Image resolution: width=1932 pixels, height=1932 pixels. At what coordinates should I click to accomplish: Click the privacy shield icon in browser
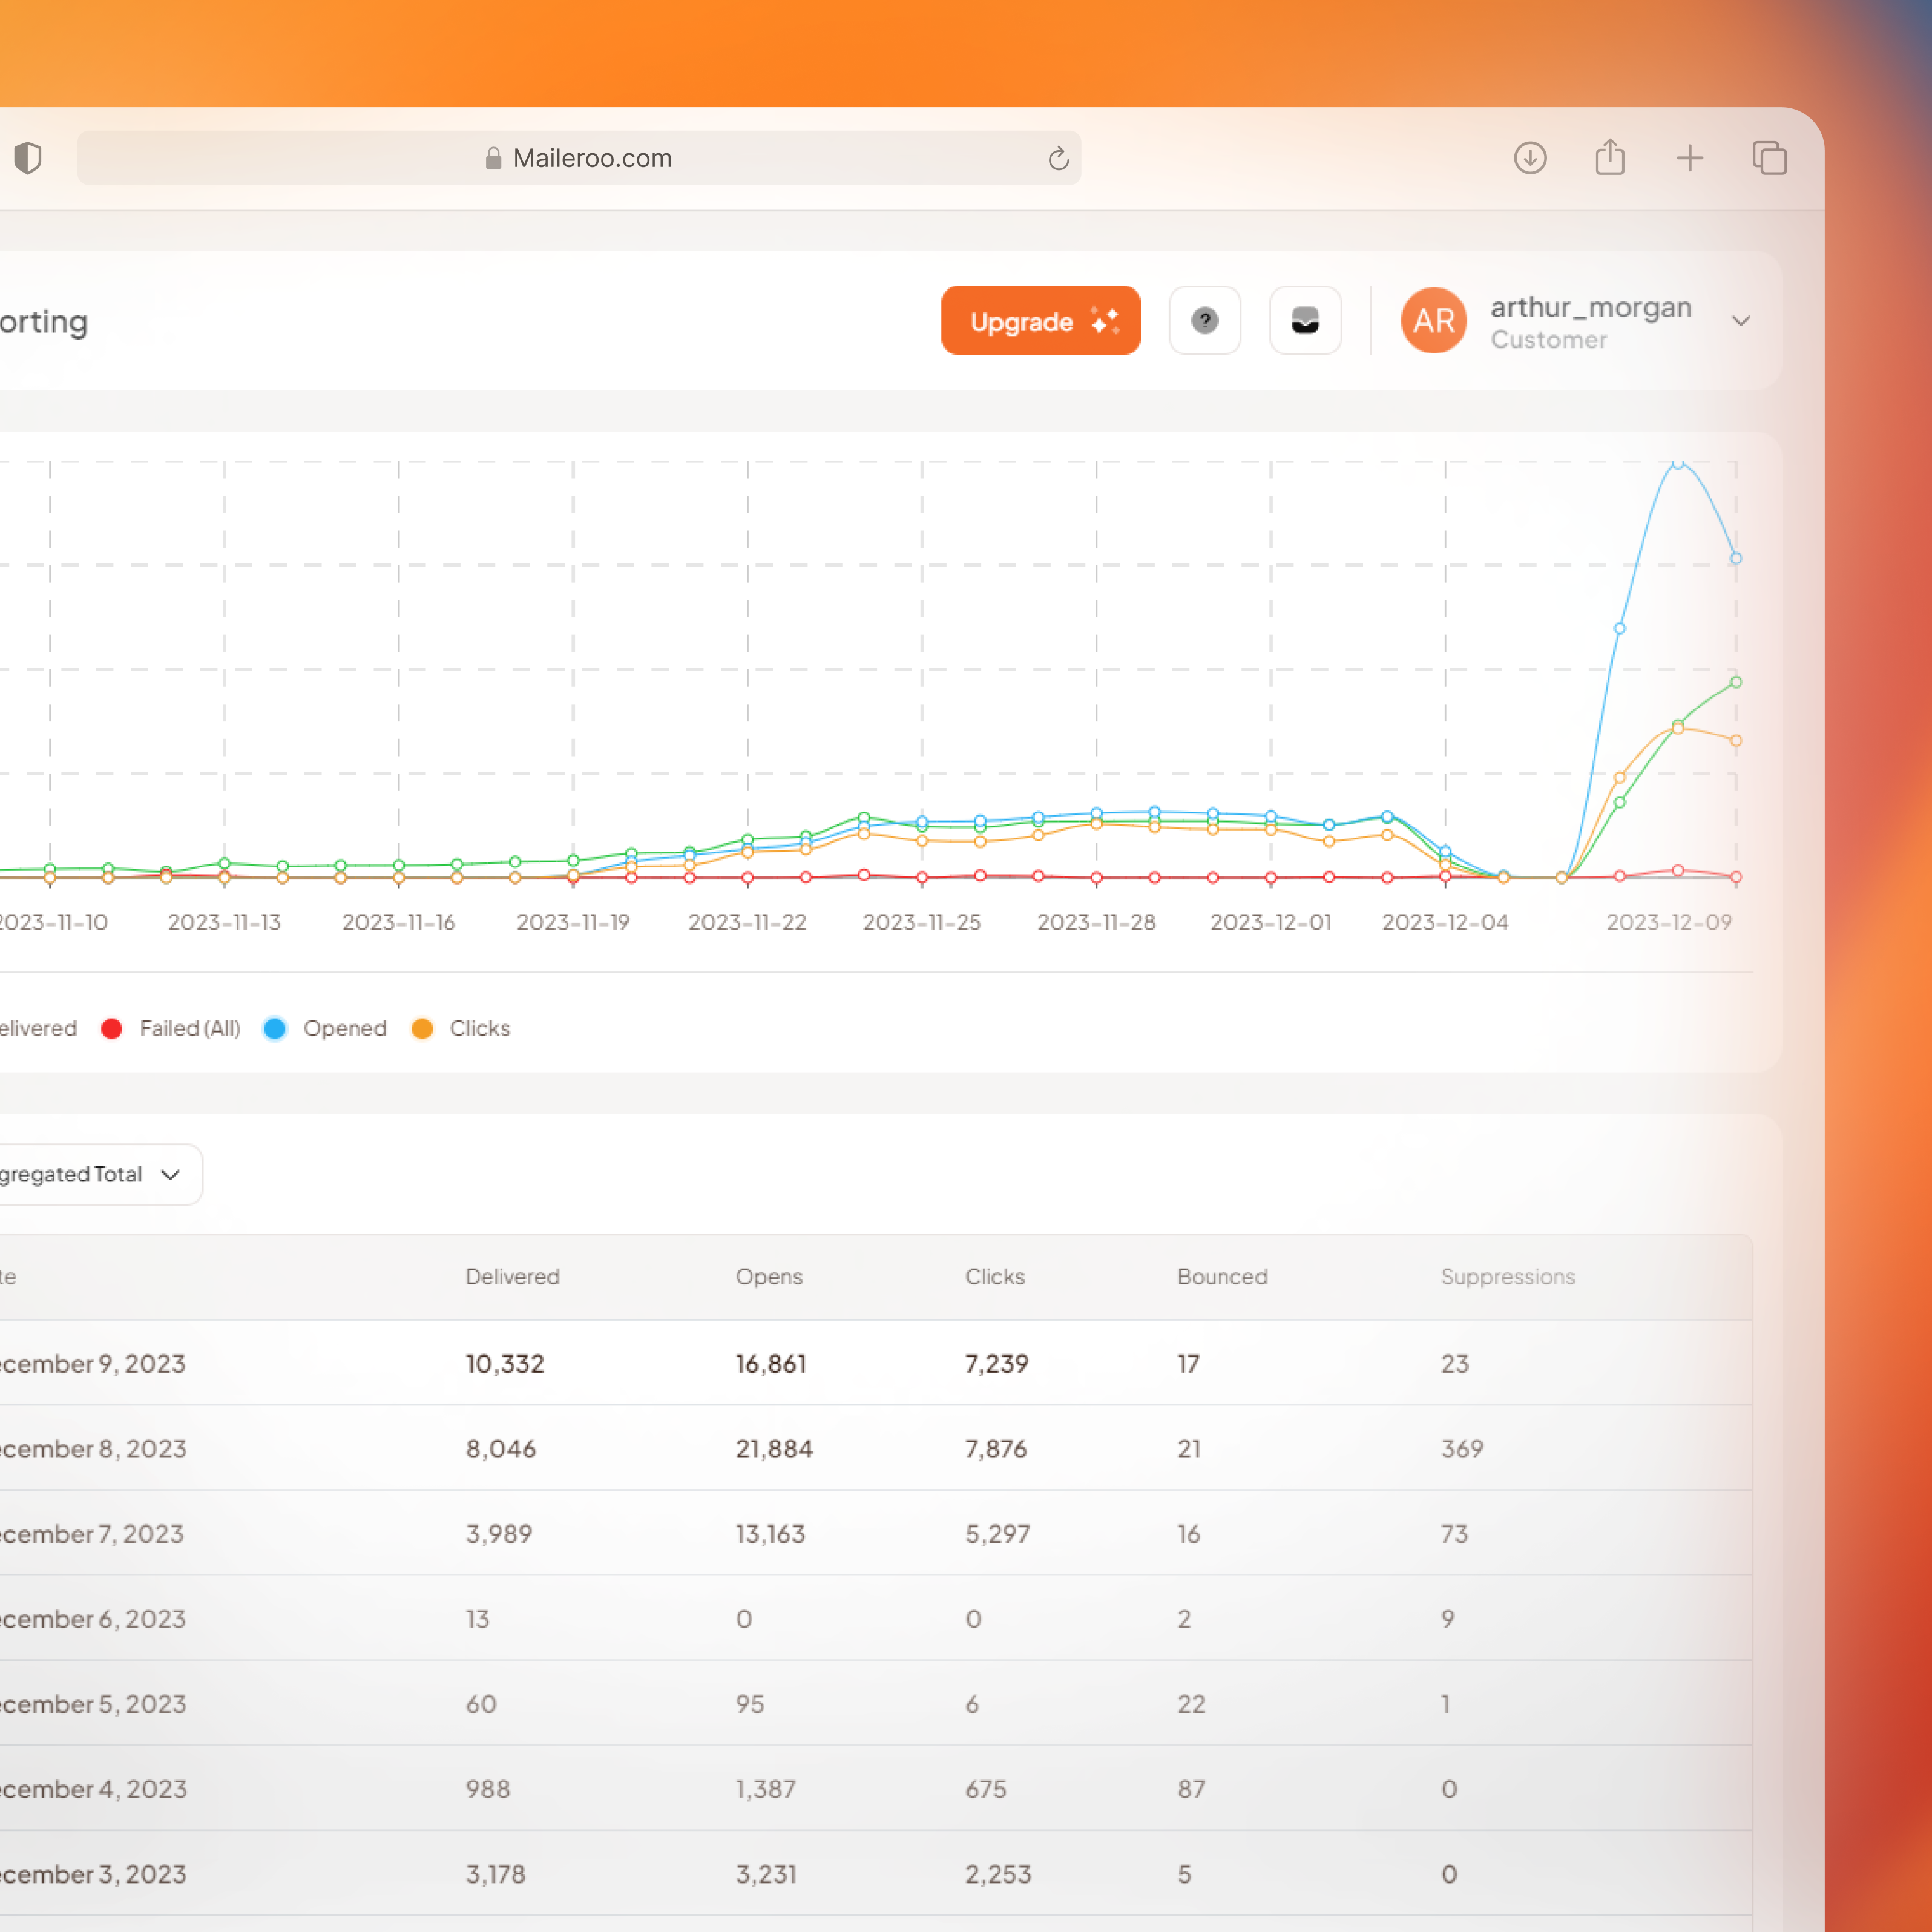pos(28,158)
